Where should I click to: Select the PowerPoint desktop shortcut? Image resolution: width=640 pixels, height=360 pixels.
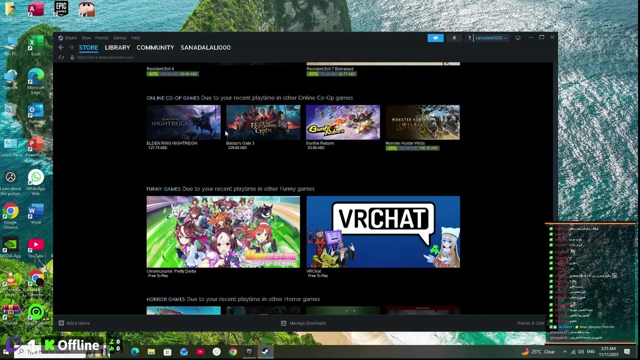(x=35, y=147)
